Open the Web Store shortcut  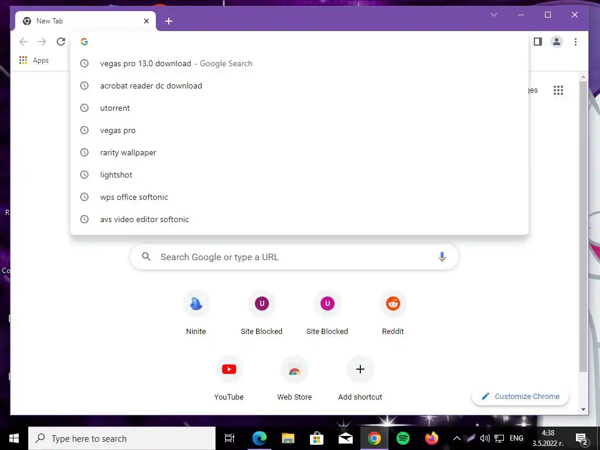294,379
